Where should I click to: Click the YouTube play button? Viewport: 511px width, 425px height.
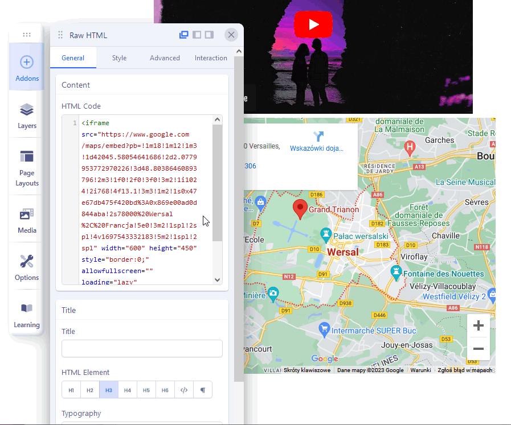(313, 25)
